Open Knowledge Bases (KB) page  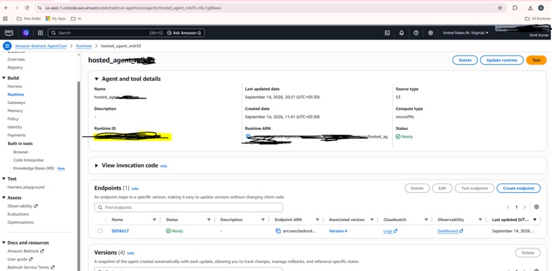pos(34,168)
